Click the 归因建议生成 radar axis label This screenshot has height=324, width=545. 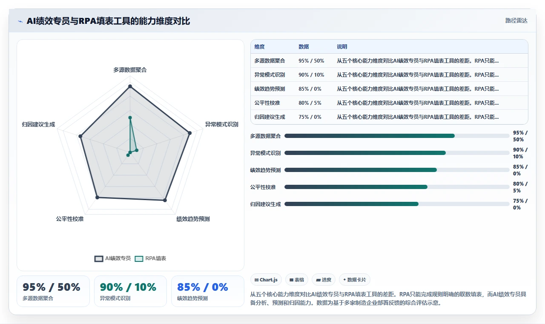click(x=39, y=124)
